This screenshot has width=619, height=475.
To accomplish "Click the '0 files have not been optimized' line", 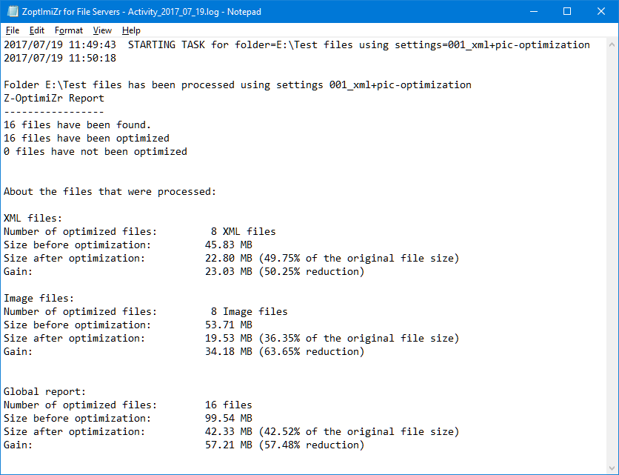I will (95, 151).
